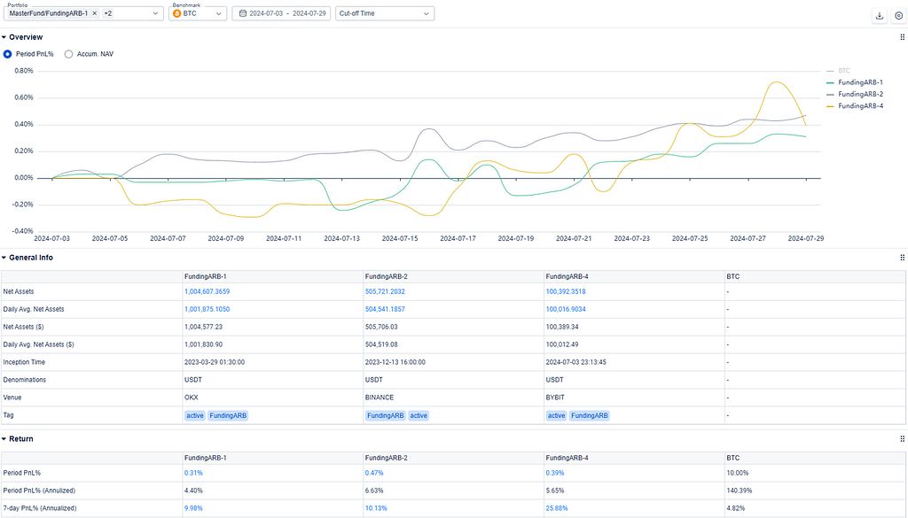The image size is (908, 518).
Task: Open the Portfolio dropdown arrow
Action: click(156, 14)
